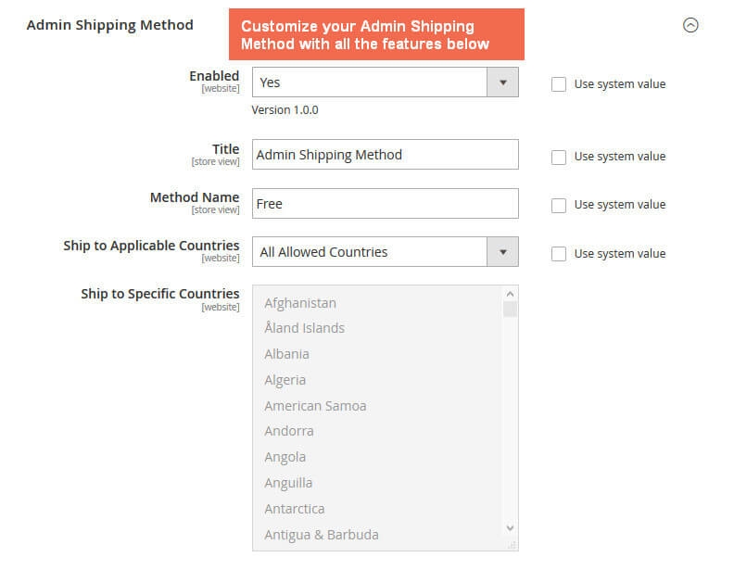Select Albania in the countries list

286,354
